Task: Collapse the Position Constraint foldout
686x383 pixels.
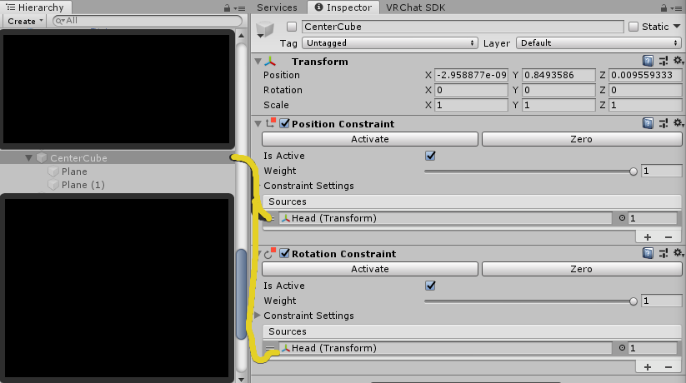Action: coord(258,124)
